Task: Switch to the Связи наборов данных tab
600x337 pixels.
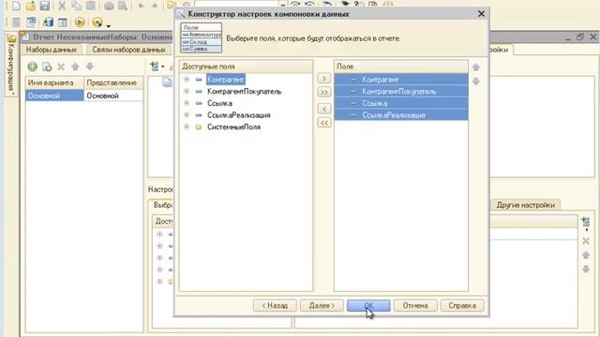Action: tap(128, 50)
